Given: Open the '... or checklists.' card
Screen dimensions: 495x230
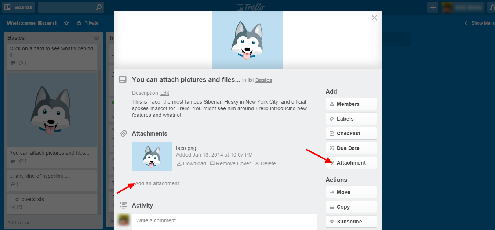Looking at the screenshot, I should coord(52,203).
